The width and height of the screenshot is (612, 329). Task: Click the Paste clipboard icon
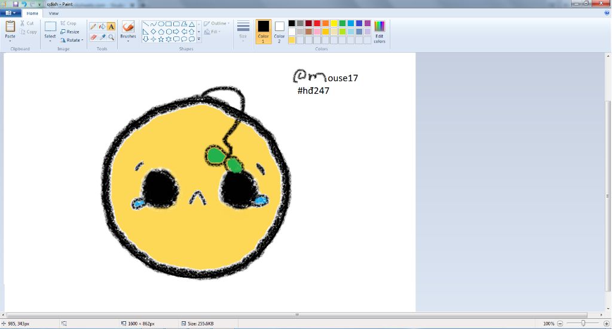tap(10, 26)
